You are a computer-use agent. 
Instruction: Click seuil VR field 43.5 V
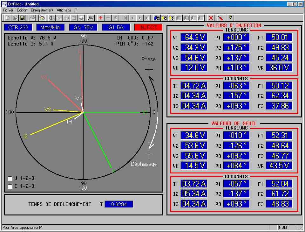279,165
